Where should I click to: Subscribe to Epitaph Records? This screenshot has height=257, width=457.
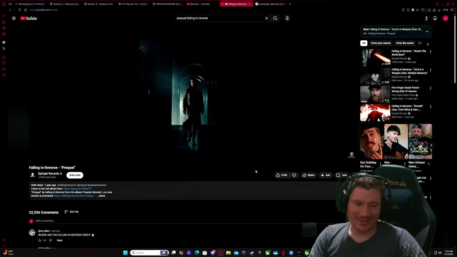[x=75, y=175]
